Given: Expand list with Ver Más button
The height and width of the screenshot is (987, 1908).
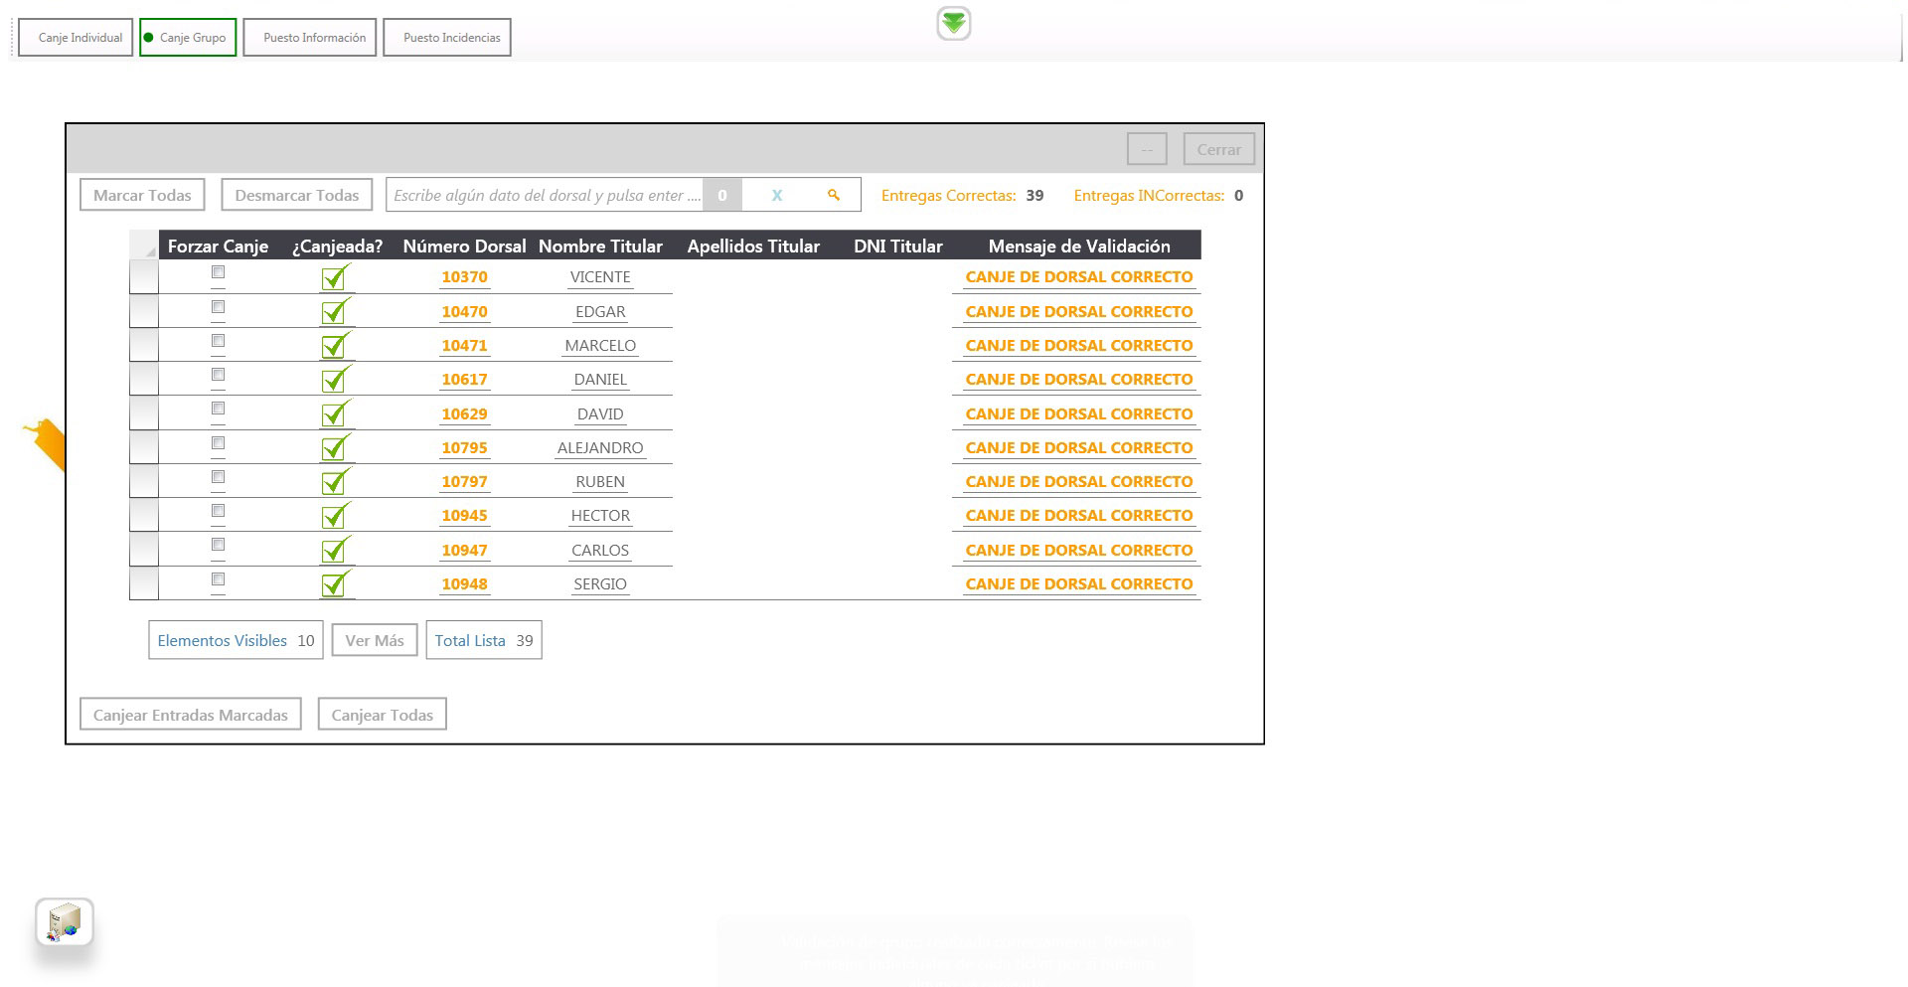Looking at the screenshot, I should click(x=374, y=641).
